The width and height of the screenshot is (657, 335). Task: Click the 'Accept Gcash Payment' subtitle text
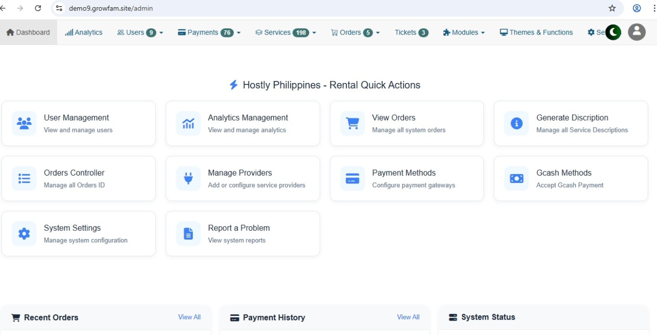point(570,185)
